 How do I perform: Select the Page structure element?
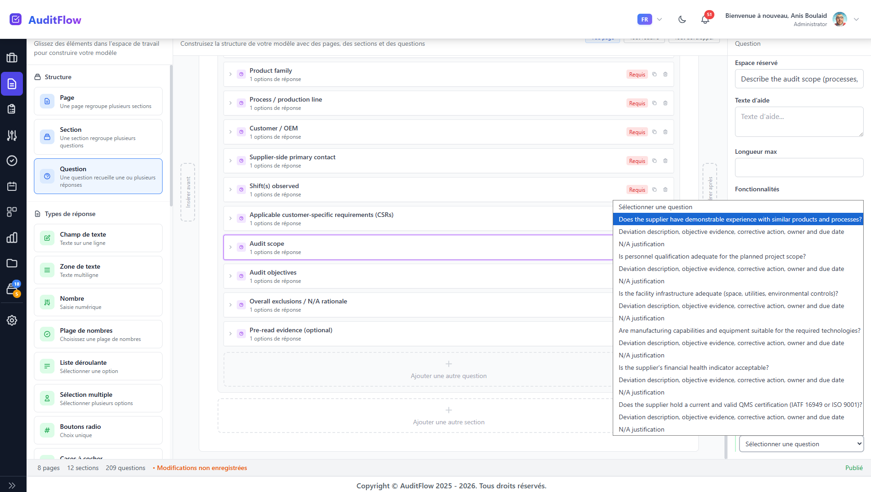(98, 101)
